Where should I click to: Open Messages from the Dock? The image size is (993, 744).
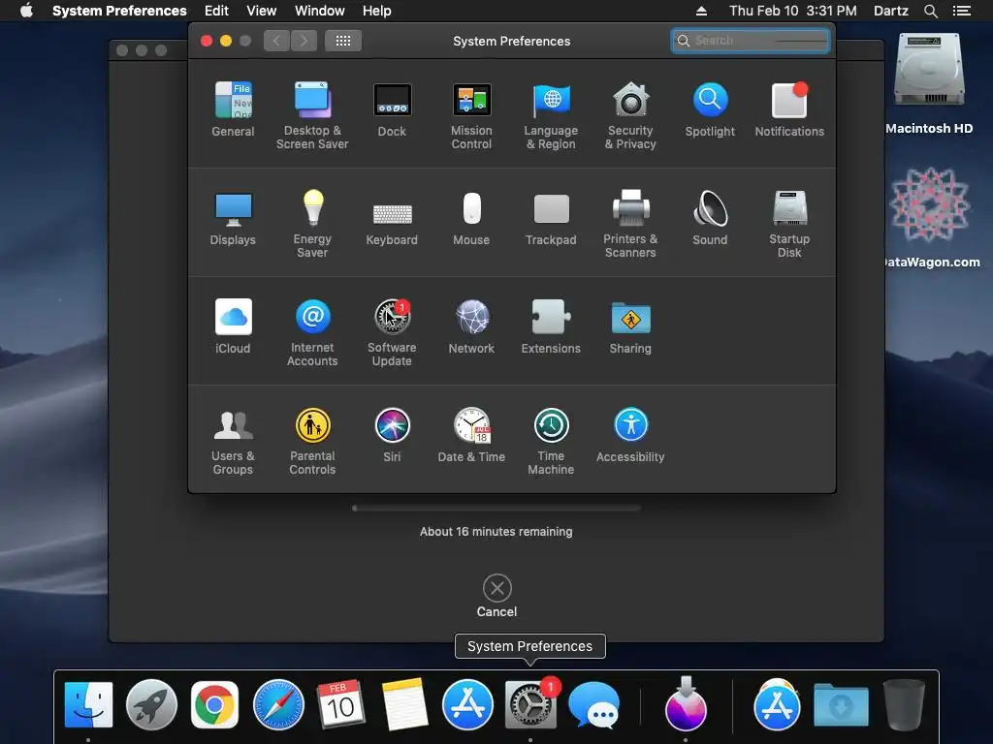coord(593,705)
